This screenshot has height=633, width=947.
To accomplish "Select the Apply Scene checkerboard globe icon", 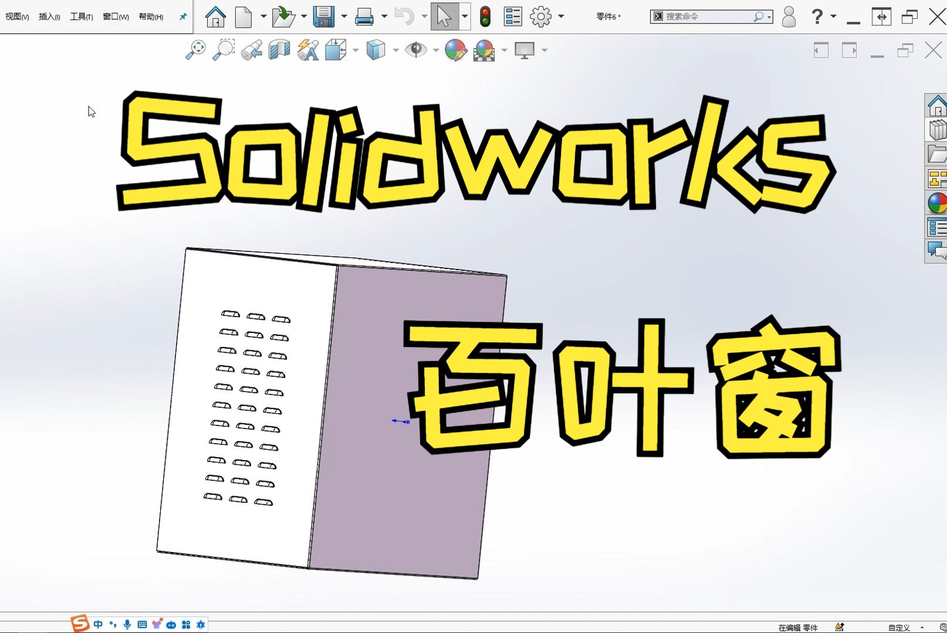I will point(483,51).
